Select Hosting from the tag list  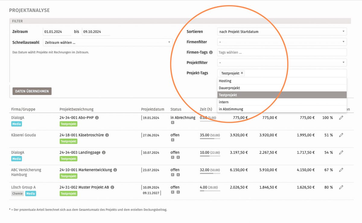[x=282, y=81]
